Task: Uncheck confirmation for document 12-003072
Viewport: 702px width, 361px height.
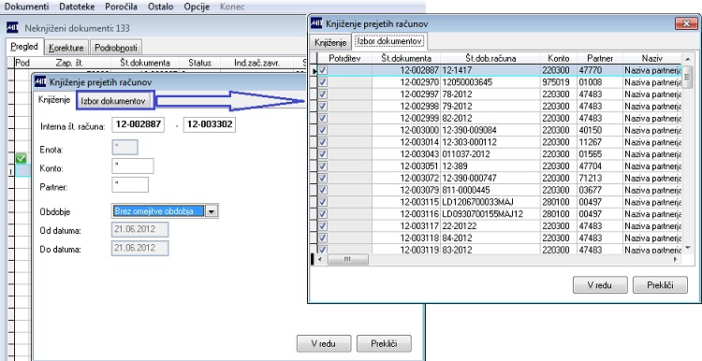Action: 322,178
